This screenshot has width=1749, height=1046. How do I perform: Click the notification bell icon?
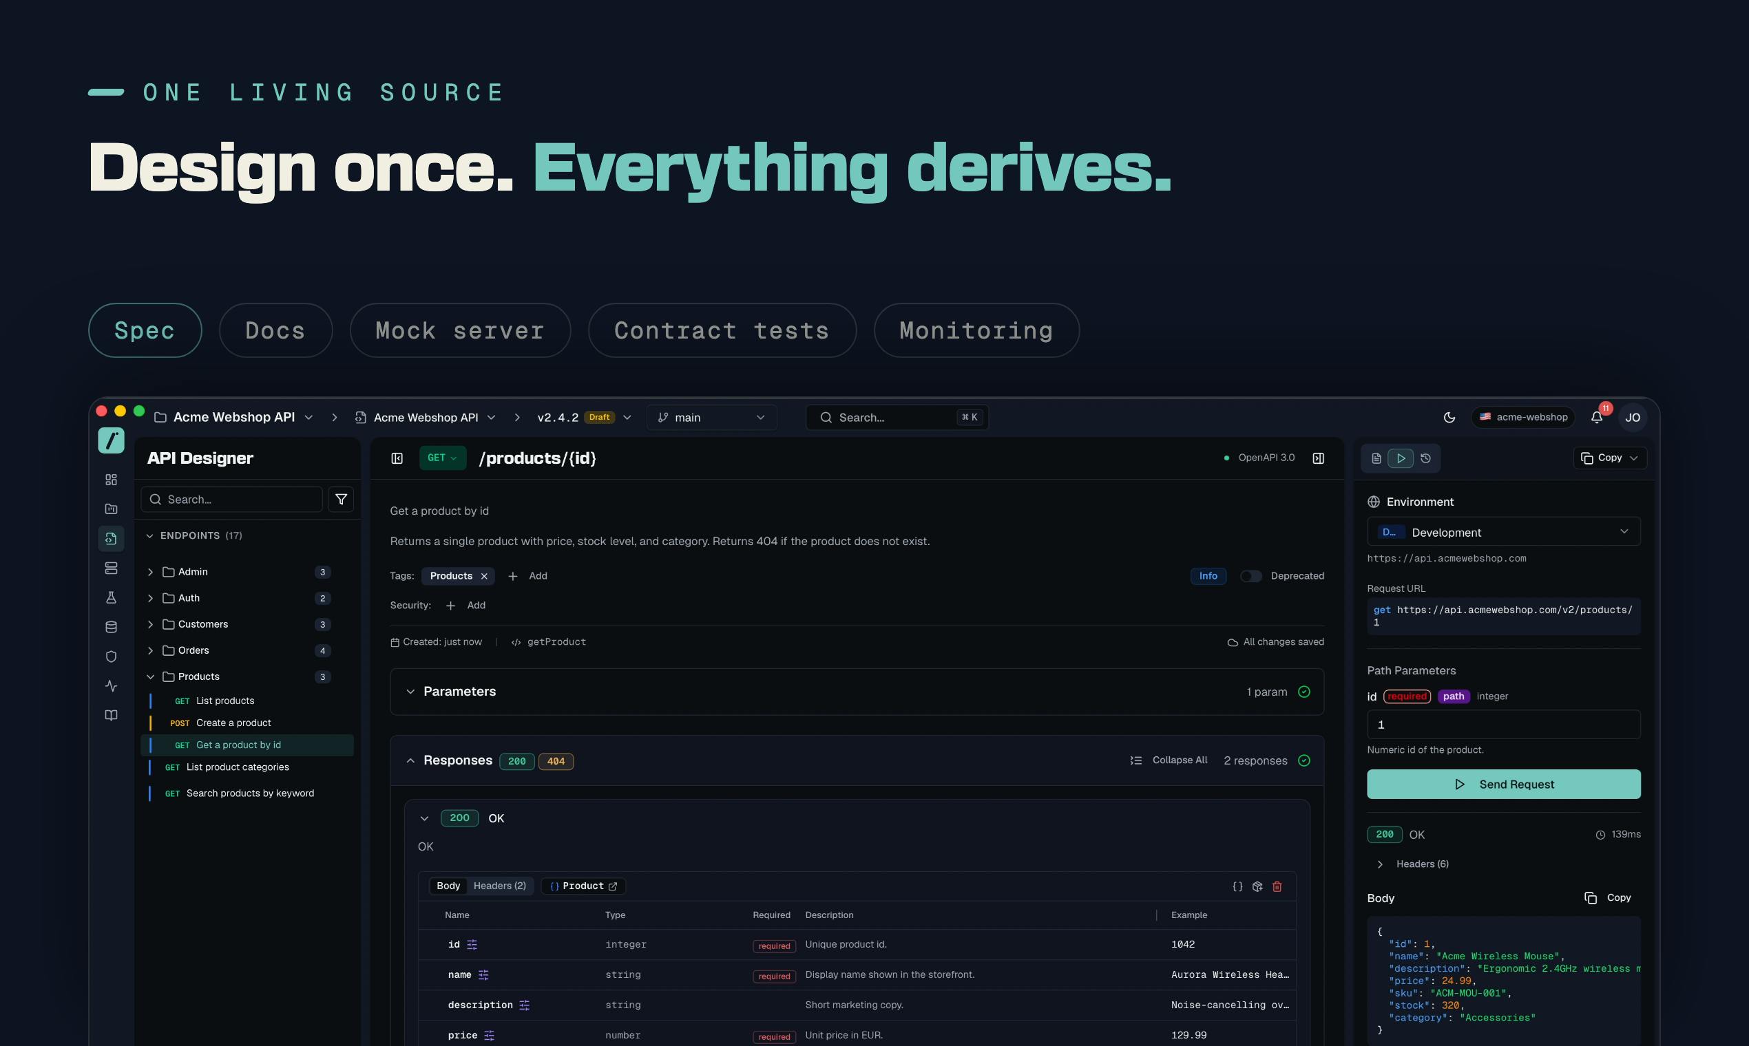[1597, 417]
